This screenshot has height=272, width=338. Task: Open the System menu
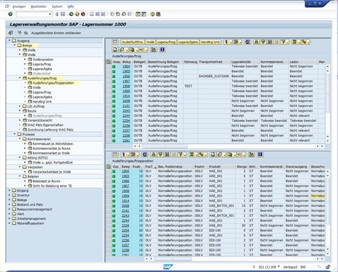pyautogui.click(x=57, y=6)
